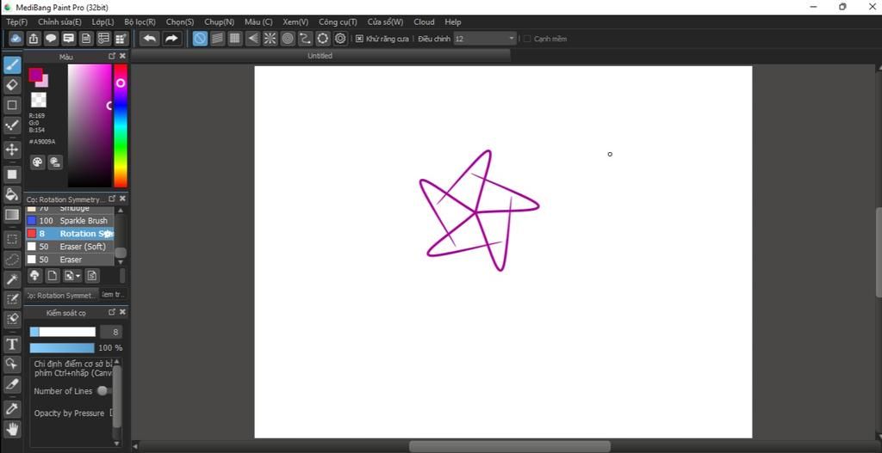The width and height of the screenshot is (882, 453).
Task: Select the Lasso selection tool
Action: click(x=12, y=260)
